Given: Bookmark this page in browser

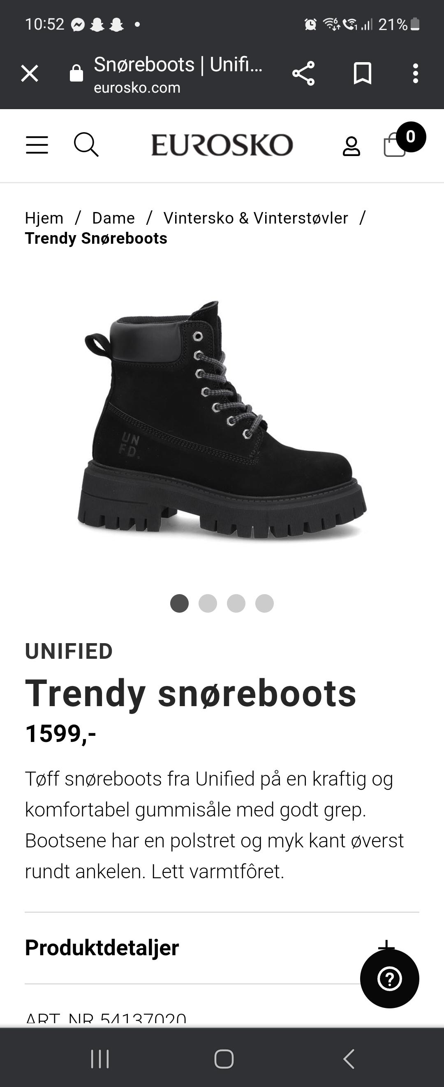Looking at the screenshot, I should [x=362, y=73].
